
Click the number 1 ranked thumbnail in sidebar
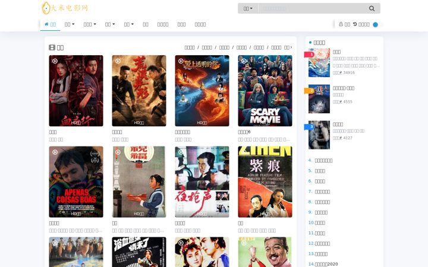(319, 63)
